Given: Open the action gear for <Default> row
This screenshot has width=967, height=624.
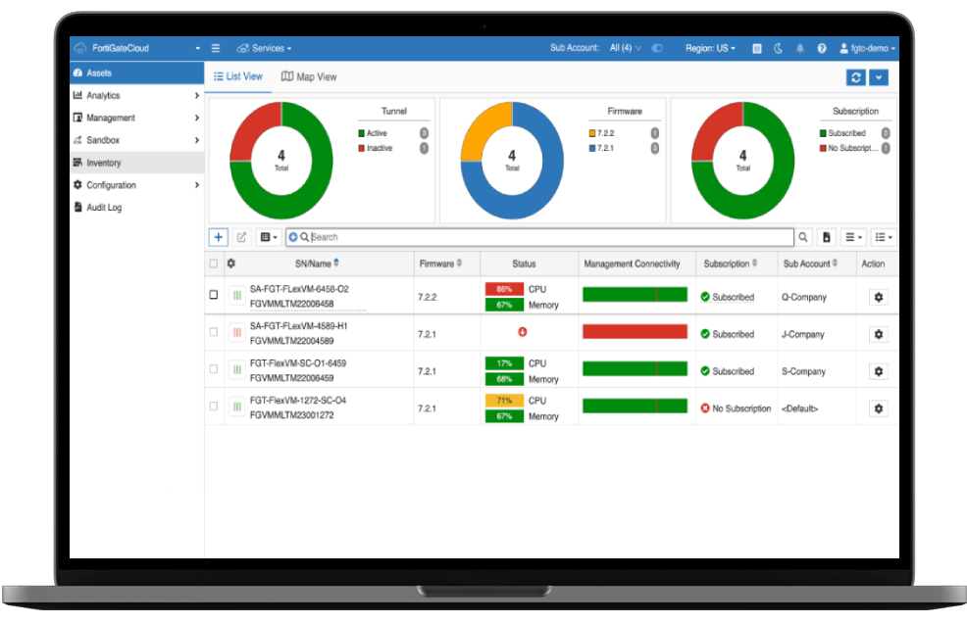Looking at the screenshot, I should tap(879, 408).
